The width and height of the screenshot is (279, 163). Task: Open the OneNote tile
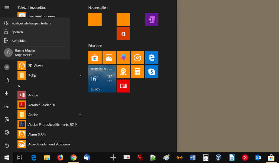point(152,19)
